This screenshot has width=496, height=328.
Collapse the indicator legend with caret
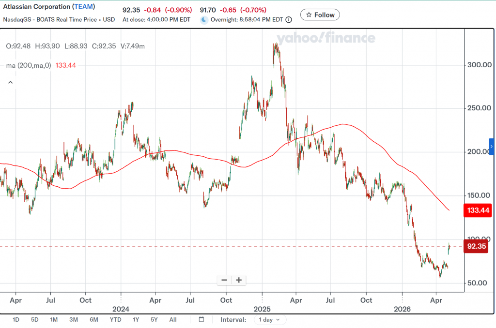pyautogui.click(x=11, y=82)
